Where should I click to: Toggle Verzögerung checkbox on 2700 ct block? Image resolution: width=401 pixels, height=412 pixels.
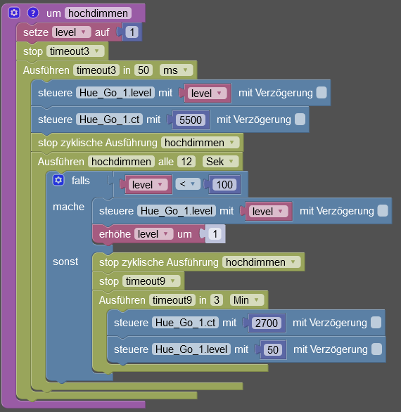pyautogui.click(x=376, y=323)
